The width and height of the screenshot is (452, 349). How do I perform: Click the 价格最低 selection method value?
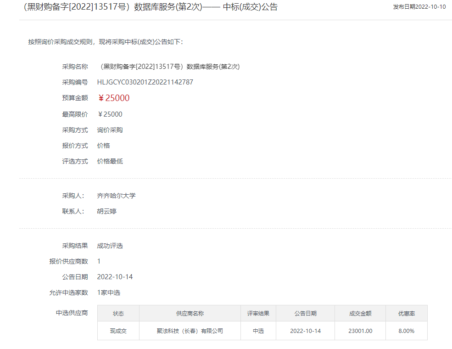110,161
